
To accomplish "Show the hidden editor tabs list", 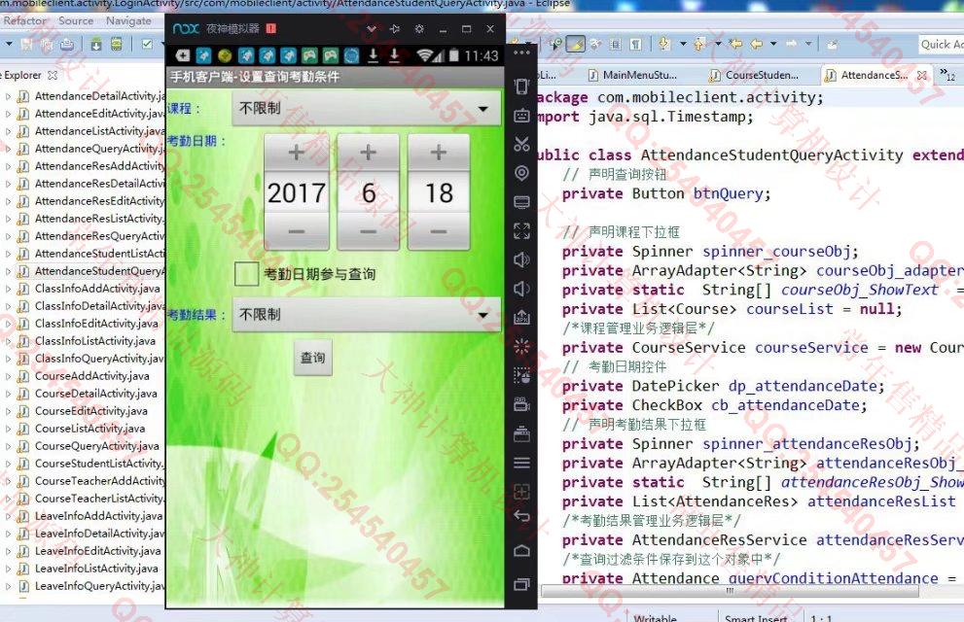I will pyautogui.click(x=947, y=75).
